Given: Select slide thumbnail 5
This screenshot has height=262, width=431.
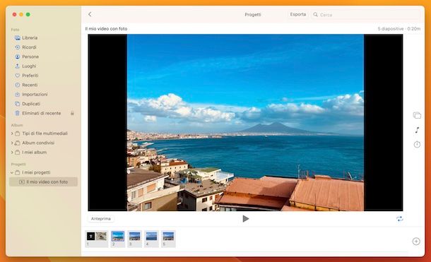Looking at the screenshot, I should tap(168, 239).
